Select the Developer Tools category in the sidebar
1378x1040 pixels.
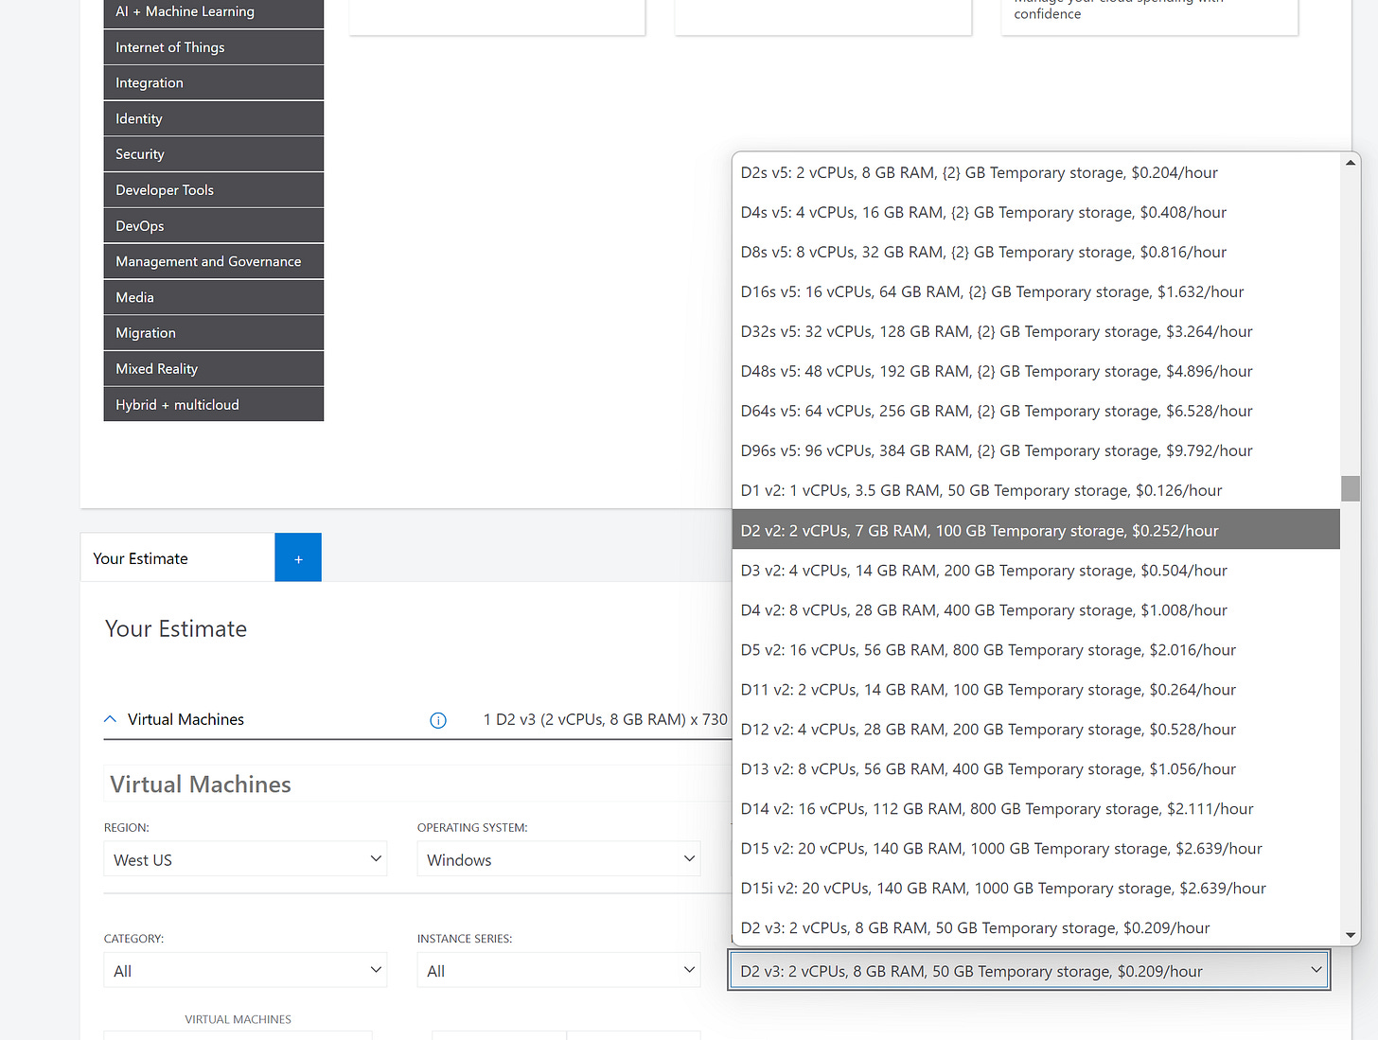(x=213, y=189)
